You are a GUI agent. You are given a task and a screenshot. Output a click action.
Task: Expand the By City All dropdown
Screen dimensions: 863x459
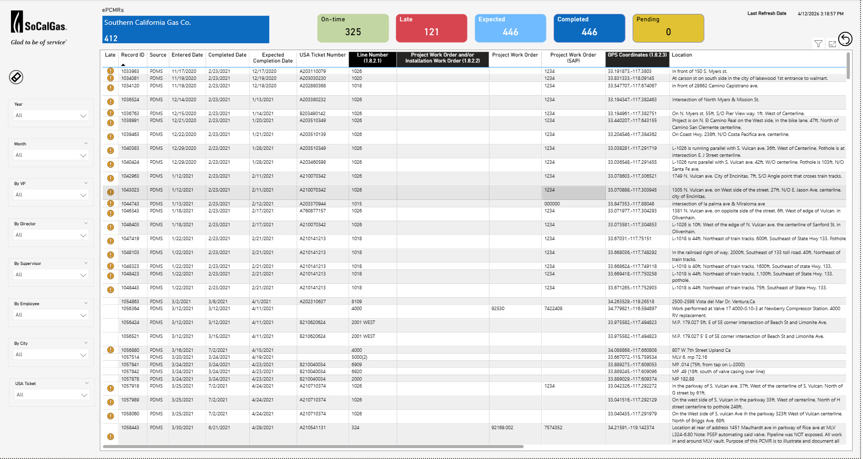click(x=51, y=355)
